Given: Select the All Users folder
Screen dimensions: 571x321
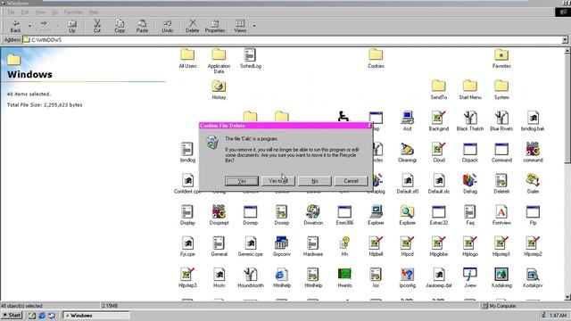Looking at the screenshot, I should pyautogui.click(x=187, y=58).
